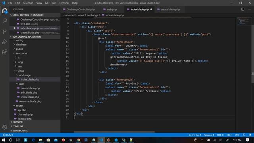Open the Edit menu
Image resolution: width=254 pixels, height=143 pixels.
(x=17, y=3)
